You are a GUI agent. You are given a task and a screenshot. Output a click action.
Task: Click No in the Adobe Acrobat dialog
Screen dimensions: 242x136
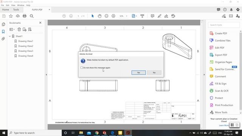154,73
